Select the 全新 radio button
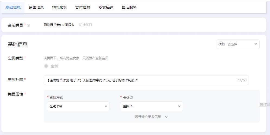The height and width of the screenshot is (135, 270). tap(46, 66)
